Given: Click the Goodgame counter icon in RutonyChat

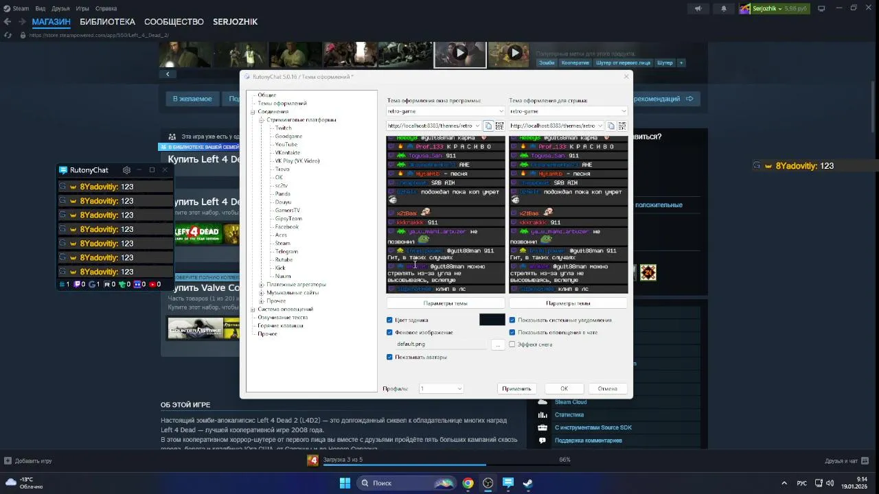Looking at the screenshot, I should (92, 284).
